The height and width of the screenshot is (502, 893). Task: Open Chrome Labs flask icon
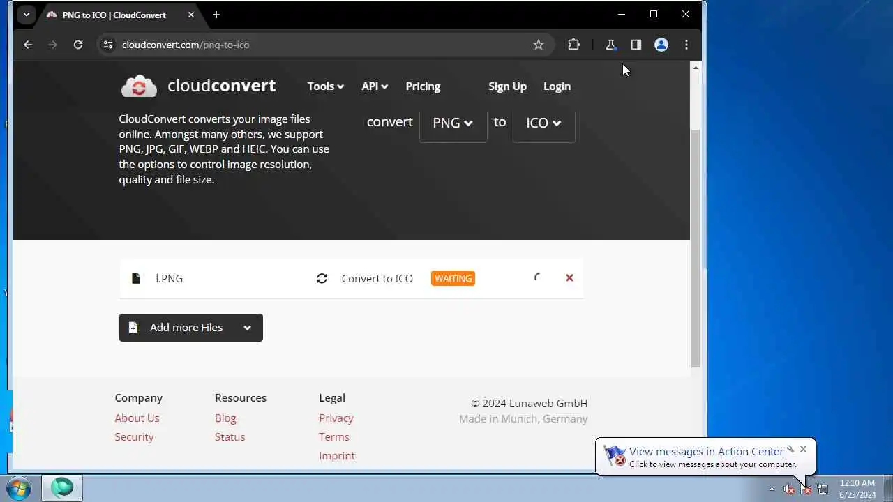pos(611,45)
